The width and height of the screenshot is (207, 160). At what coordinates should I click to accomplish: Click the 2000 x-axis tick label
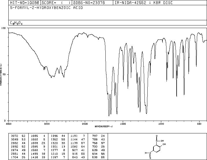85,124
